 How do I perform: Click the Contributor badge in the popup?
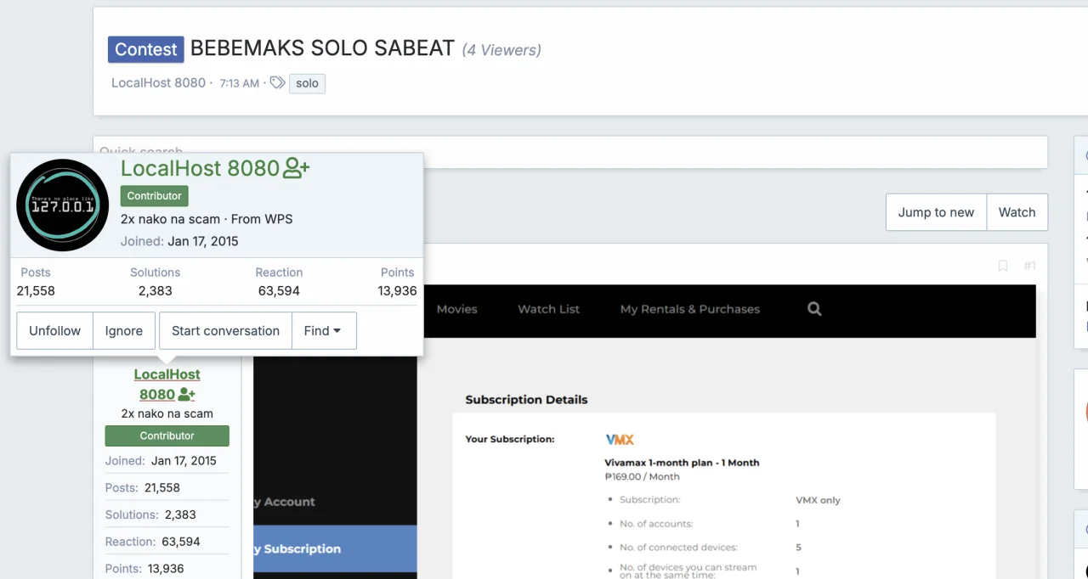pyautogui.click(x=154, y=195)
